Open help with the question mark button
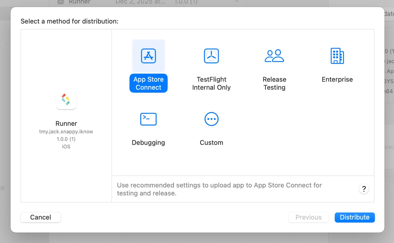The width and height of the screenshot is (394, 243). tap(363, 189)
